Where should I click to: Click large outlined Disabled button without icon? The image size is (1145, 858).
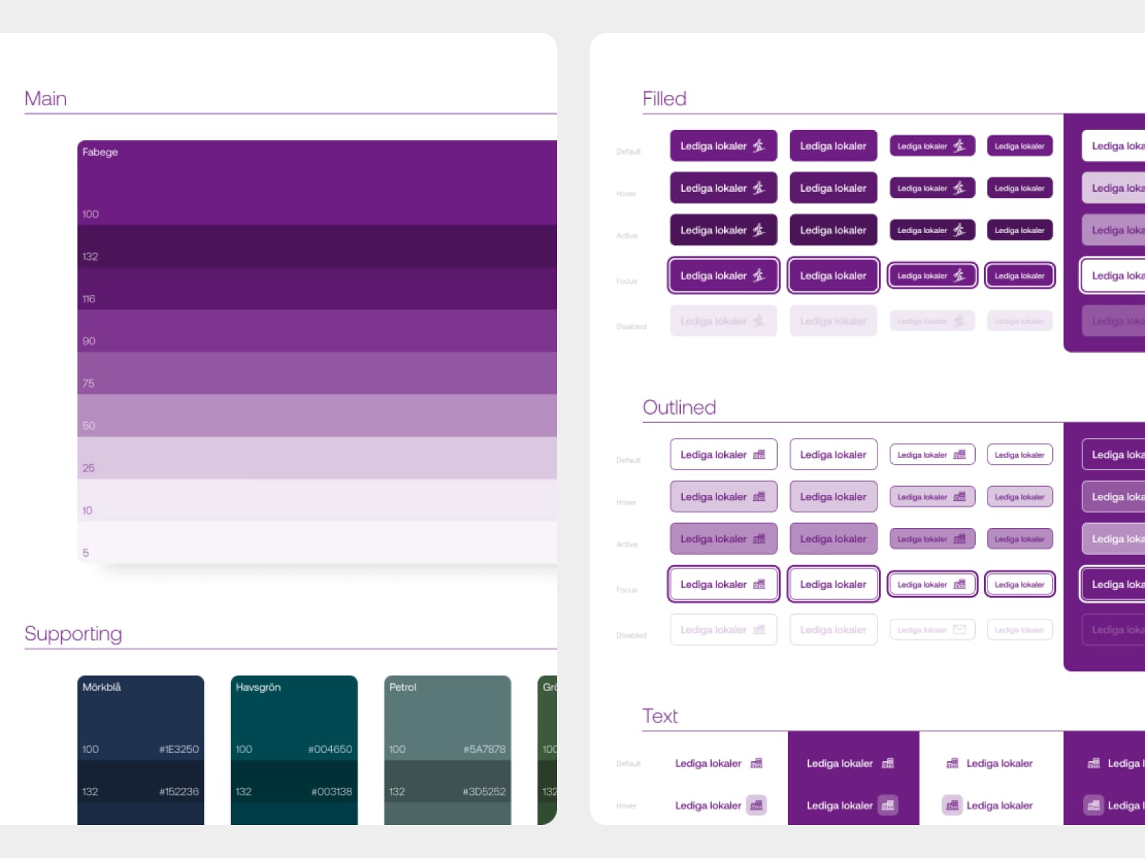pos(833,630)
